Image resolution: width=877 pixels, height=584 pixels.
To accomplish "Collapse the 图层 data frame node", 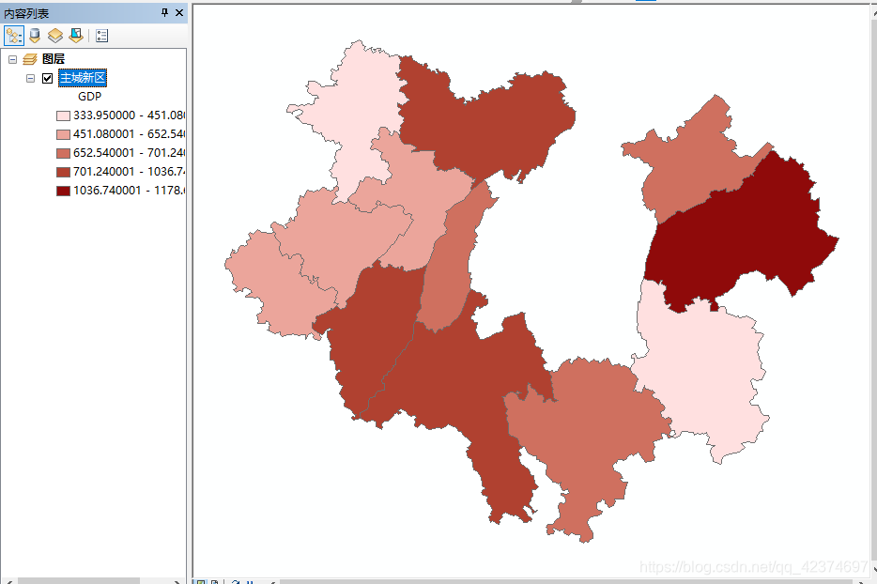I will [x=12, y=59].
